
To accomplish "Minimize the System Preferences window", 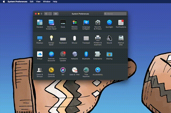I will (38, 14).
